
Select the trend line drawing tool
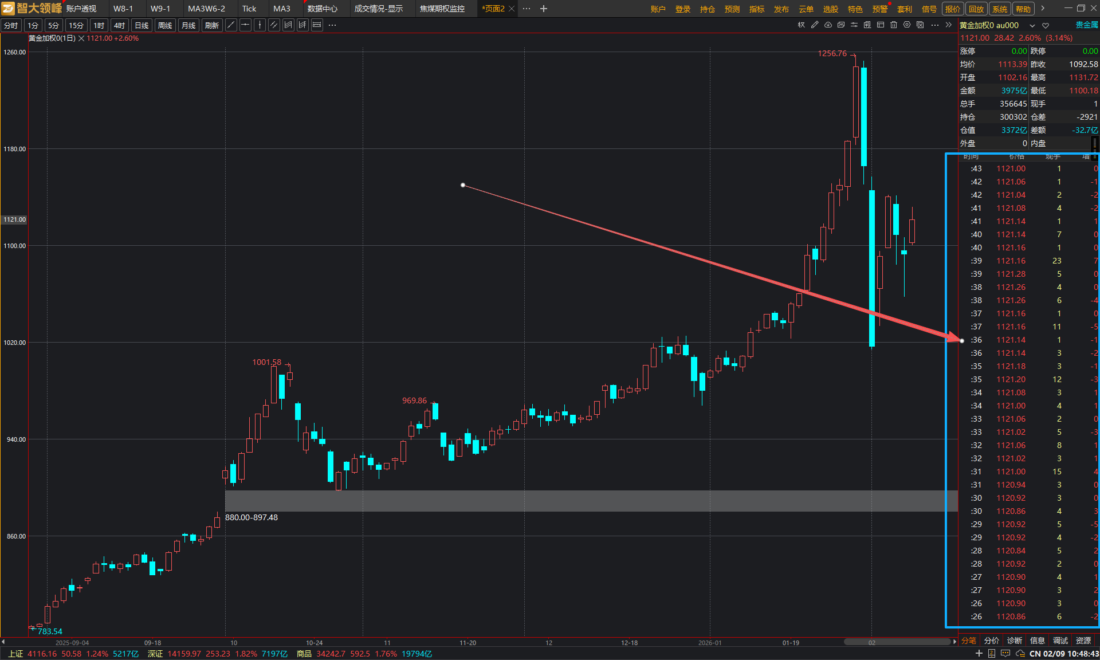[x=231, y=25]
